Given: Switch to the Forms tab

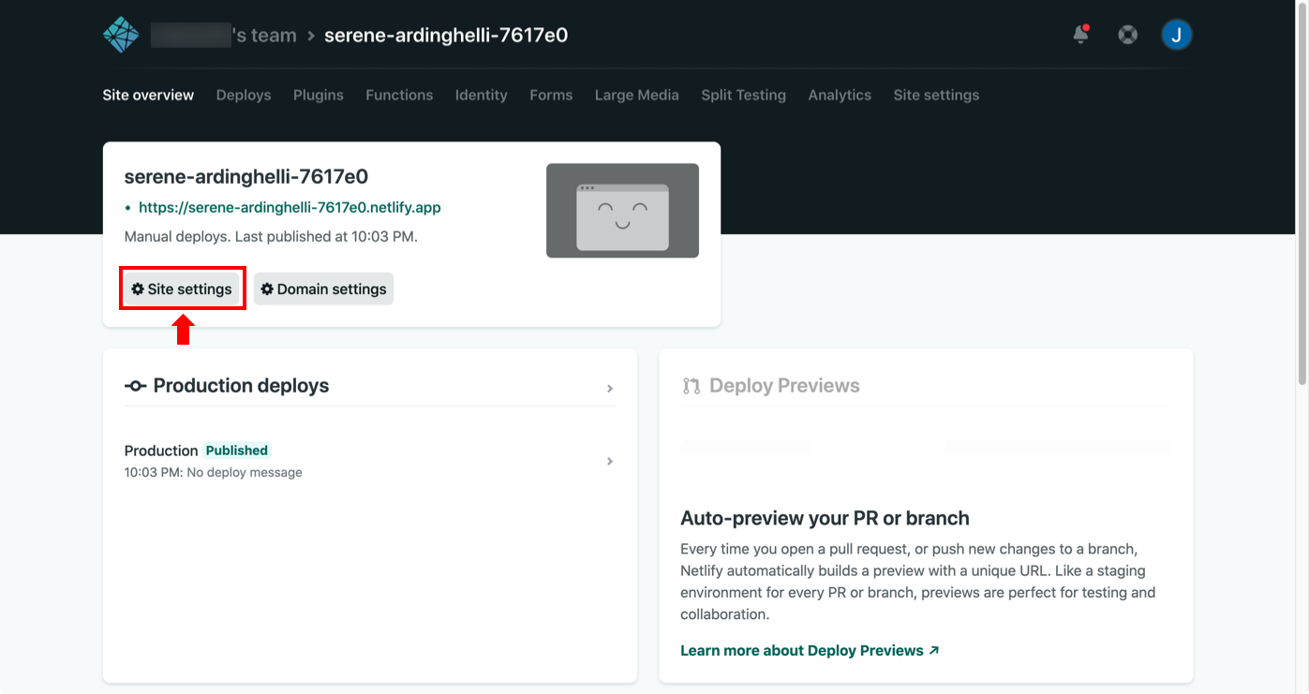Looking at the screenshot, I should coord(551,95).
